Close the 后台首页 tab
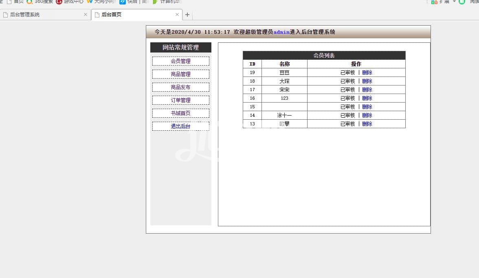The width and height of the screenshot is (479, 278). tap(177, 15)
